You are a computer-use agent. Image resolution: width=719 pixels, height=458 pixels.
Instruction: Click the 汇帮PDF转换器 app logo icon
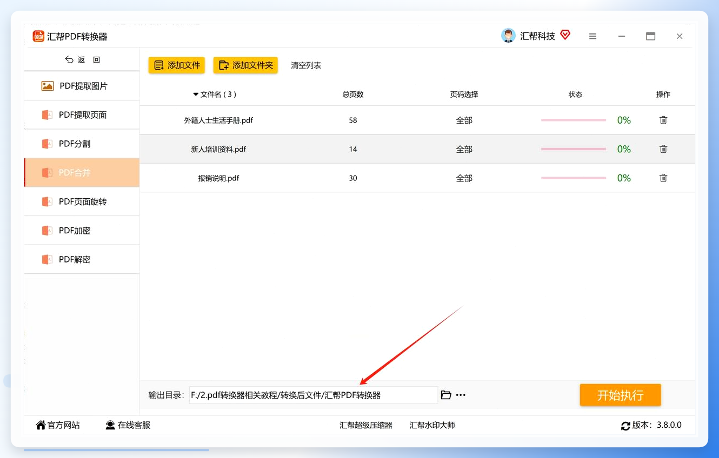38,36
